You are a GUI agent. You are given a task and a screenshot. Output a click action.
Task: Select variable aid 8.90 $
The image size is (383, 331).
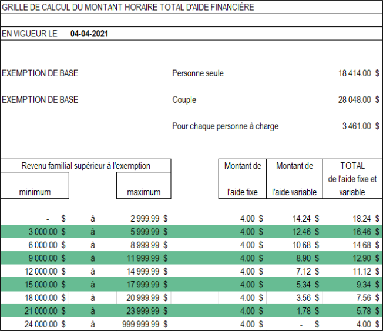(x=308, y=258)
